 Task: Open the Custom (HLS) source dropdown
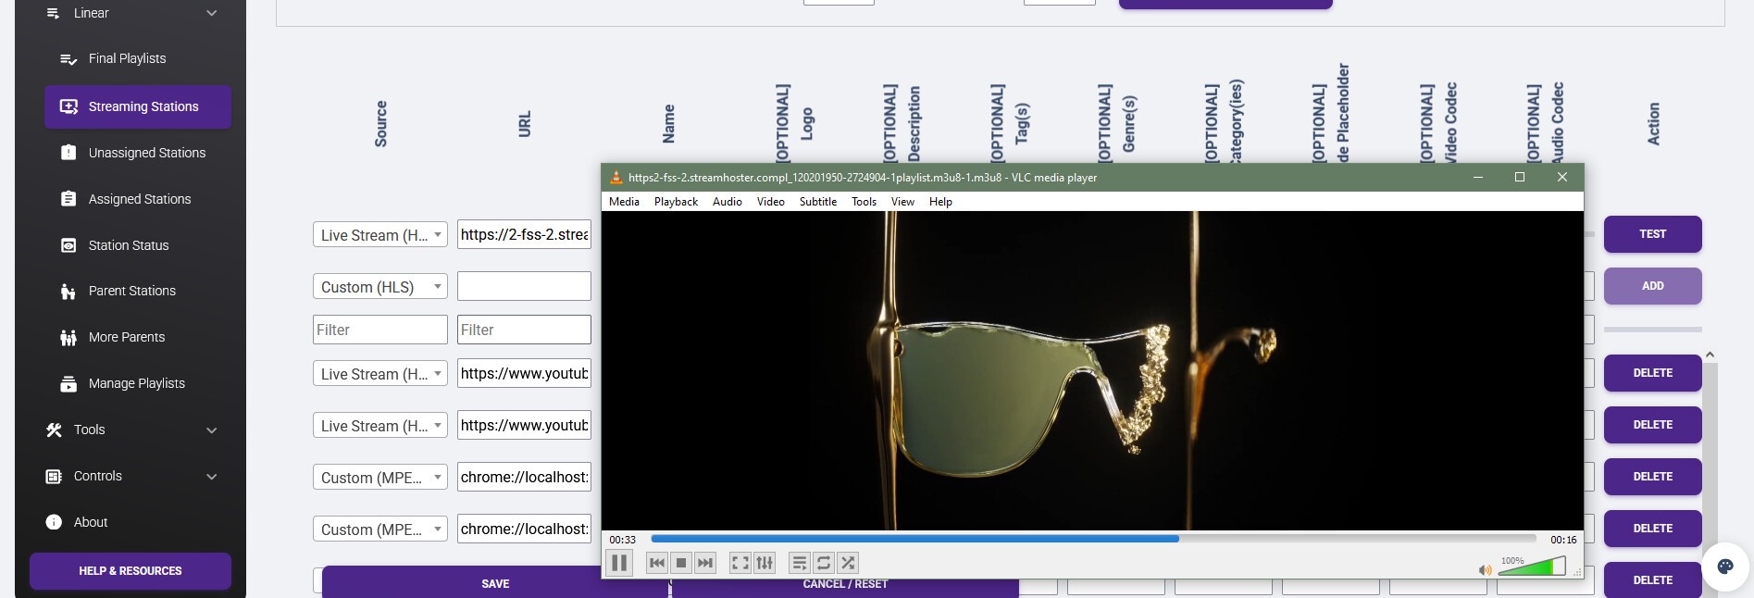point(379,287)
